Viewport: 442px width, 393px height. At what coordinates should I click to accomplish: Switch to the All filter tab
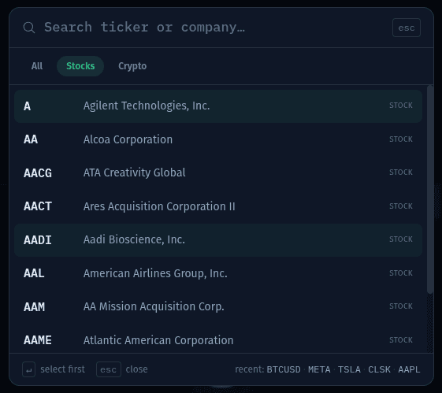[37, 66]
